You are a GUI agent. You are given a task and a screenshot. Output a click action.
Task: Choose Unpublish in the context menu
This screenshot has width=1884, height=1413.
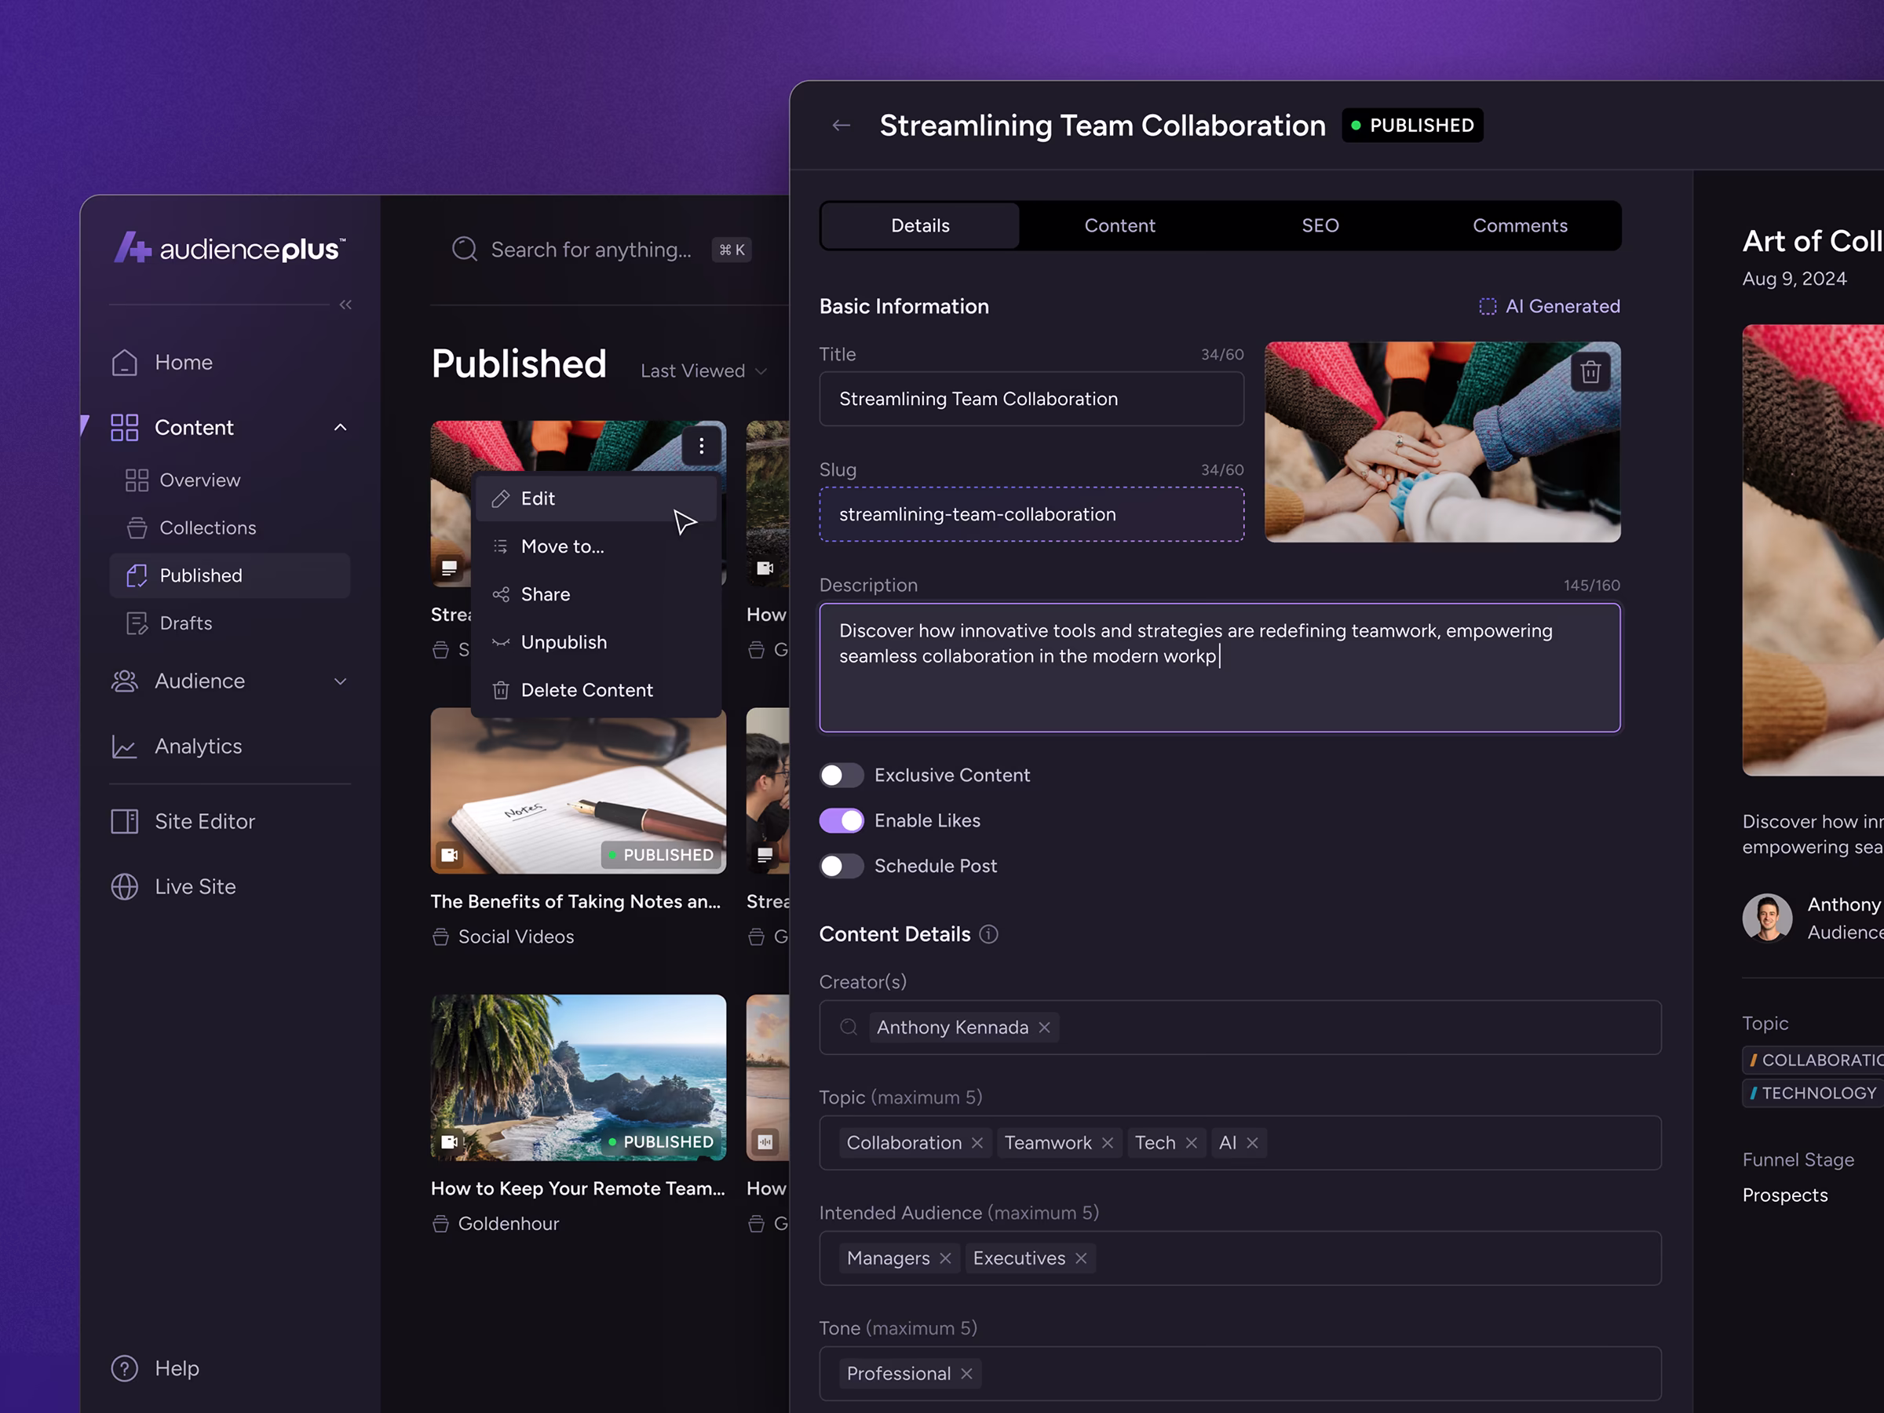coord(595,642)
